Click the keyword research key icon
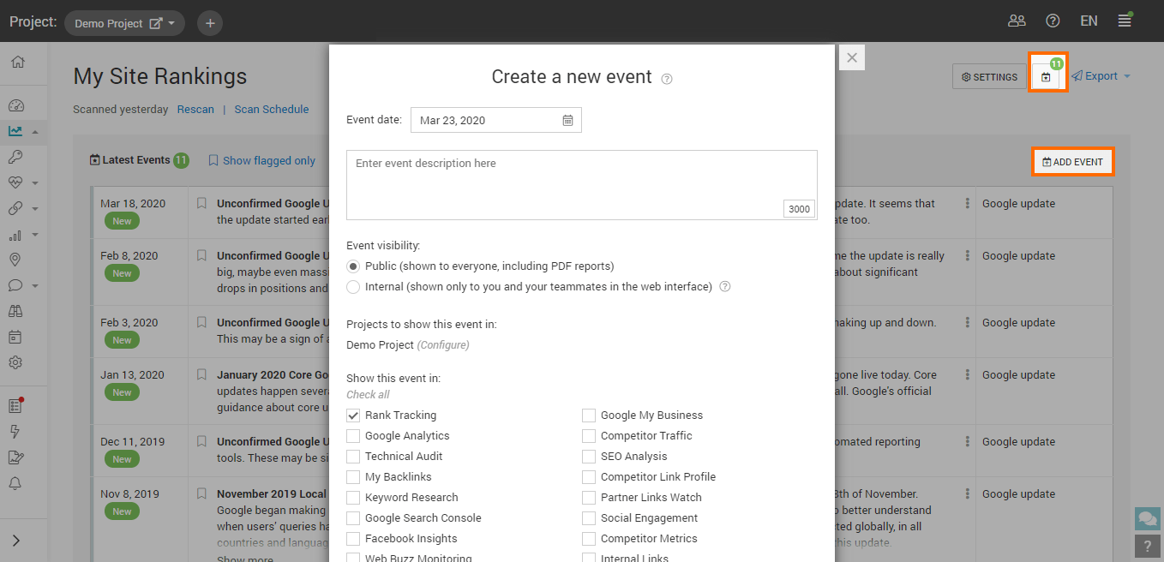The width and height of the screenshot is (1164, 562). click(x=15, y=157)
